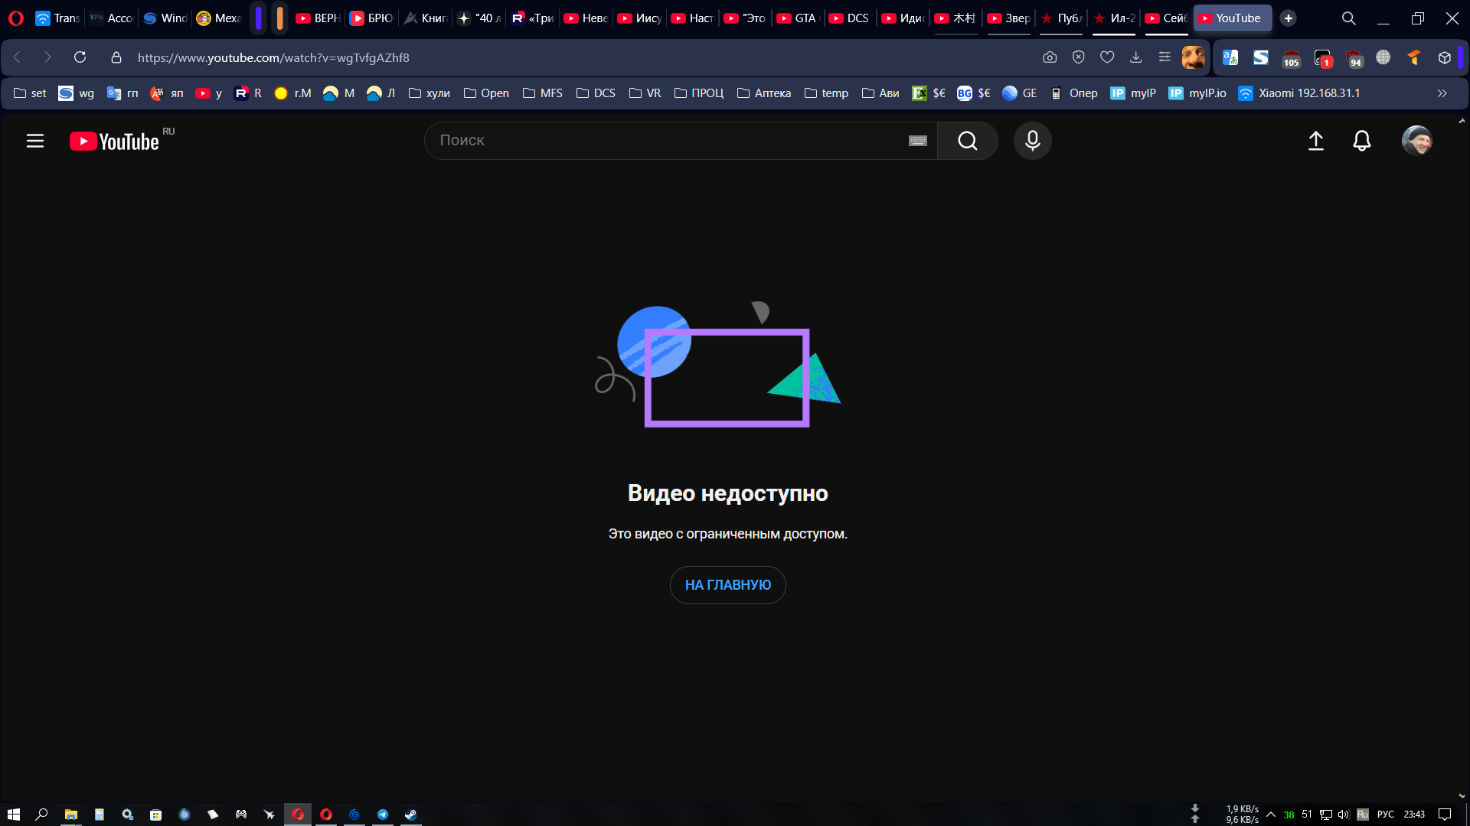Open the myIP.io bookmark
Screen dimensions: 1470x826
[1197, 93]
